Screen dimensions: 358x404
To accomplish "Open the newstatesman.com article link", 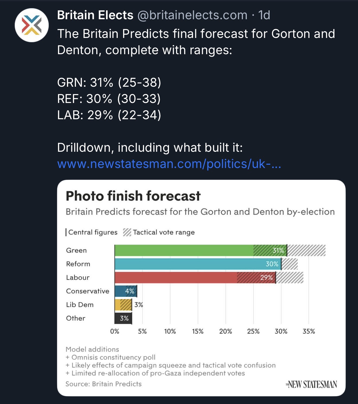I will point(169,164).
